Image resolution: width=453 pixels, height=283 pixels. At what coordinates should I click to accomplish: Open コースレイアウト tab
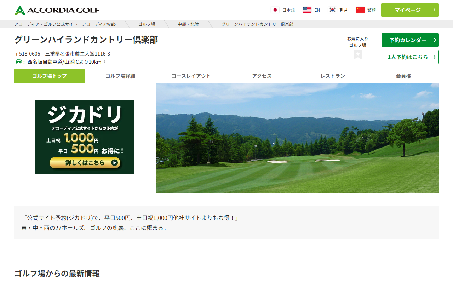click(x=191, y=76)
